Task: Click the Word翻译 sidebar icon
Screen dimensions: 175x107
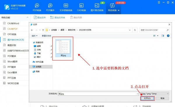Action: (x=4, y=61)
